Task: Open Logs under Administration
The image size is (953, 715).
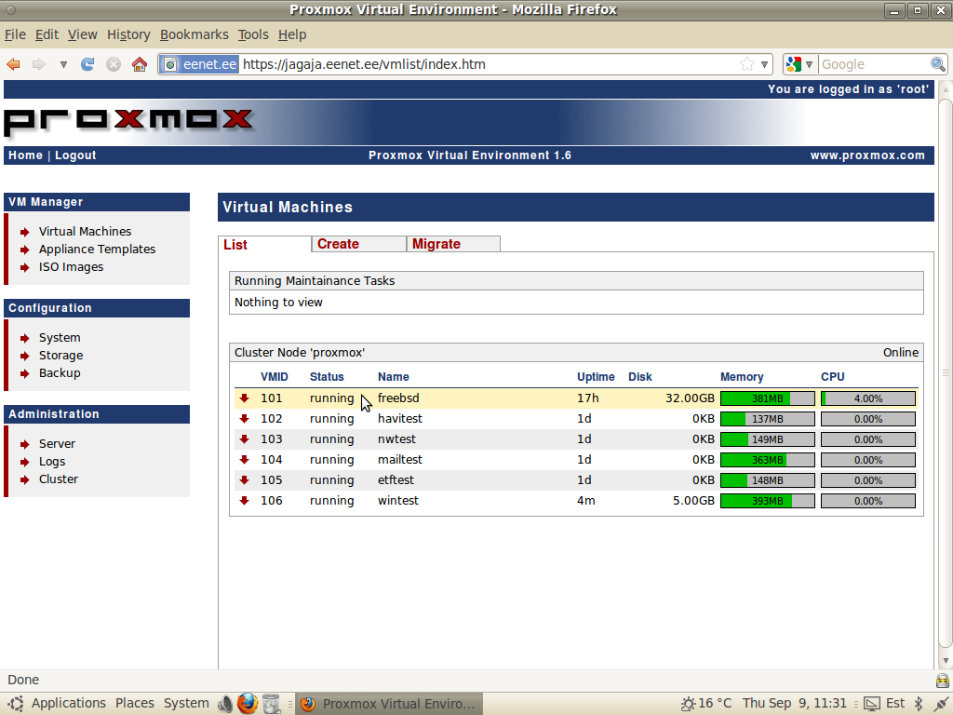Action: tap(52, 462)
